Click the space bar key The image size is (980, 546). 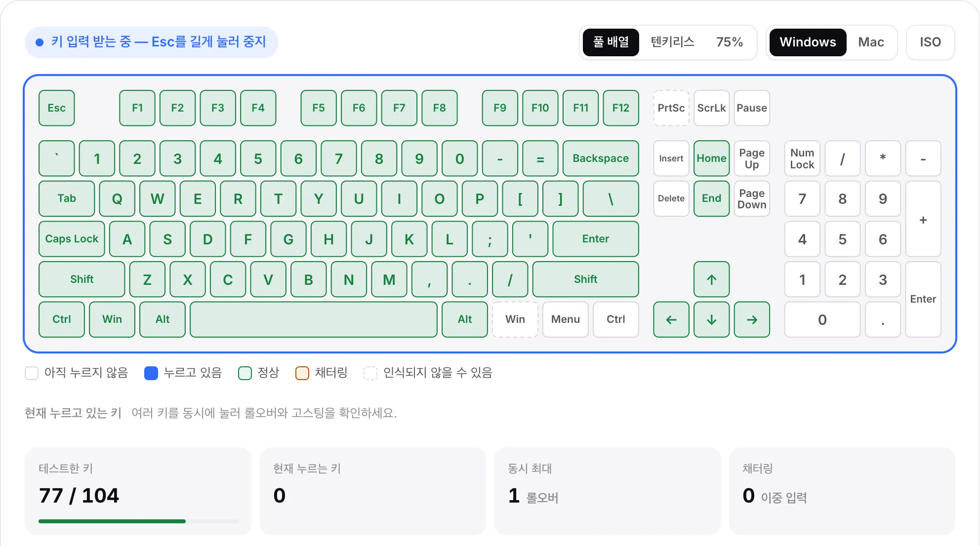coord(313,319)
